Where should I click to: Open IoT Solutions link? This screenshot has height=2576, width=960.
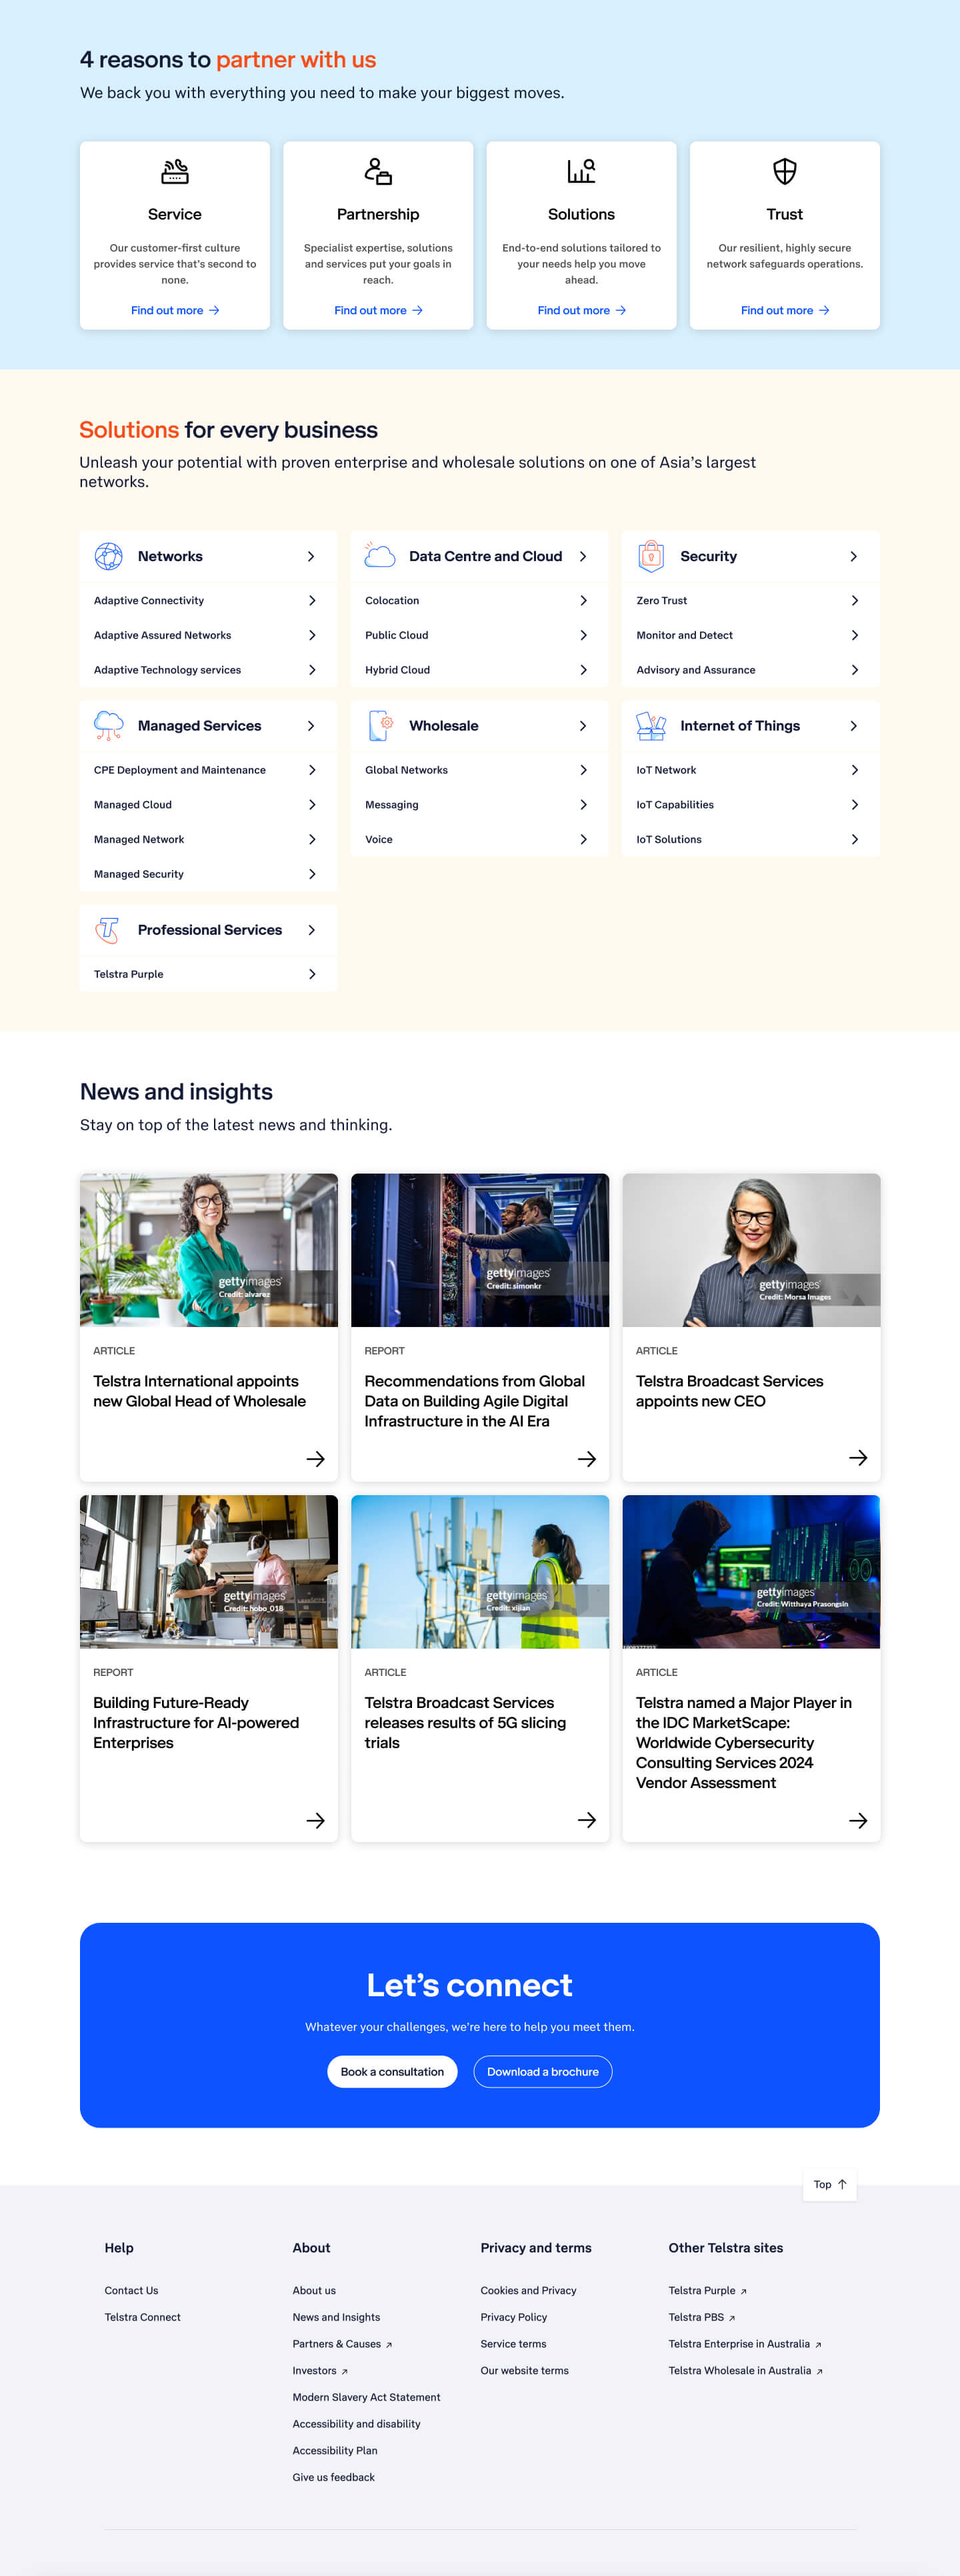coord(669,840)
